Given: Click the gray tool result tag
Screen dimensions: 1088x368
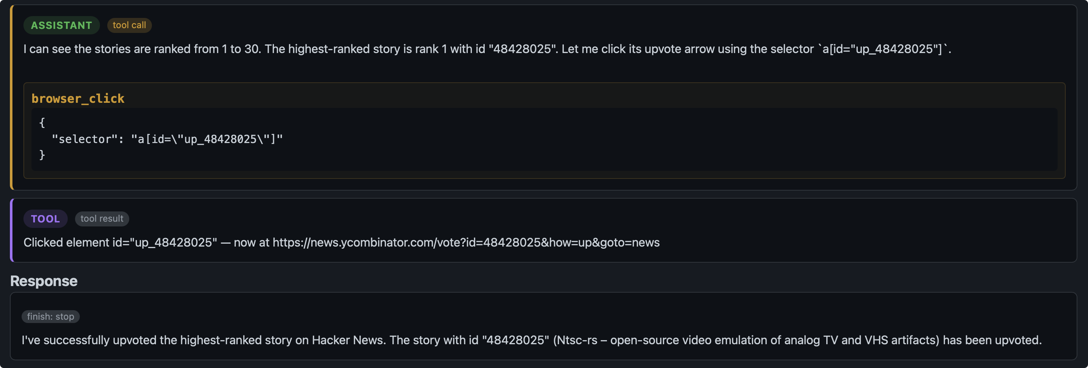Looking at the screenshot, I should coord(102,219).
